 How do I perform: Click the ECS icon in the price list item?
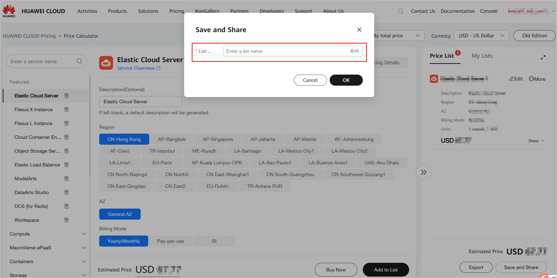coord(434,79)
